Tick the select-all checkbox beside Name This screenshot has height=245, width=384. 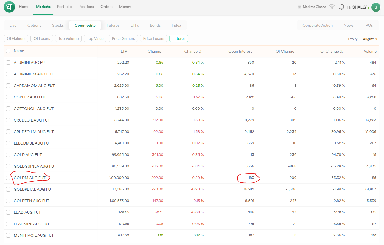[8, 51]
